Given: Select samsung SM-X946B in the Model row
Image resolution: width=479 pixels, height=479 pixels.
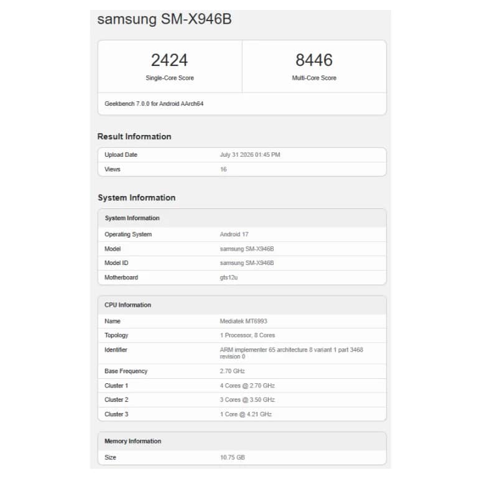Looking at the screenshot, I should (x=247, y=249).
